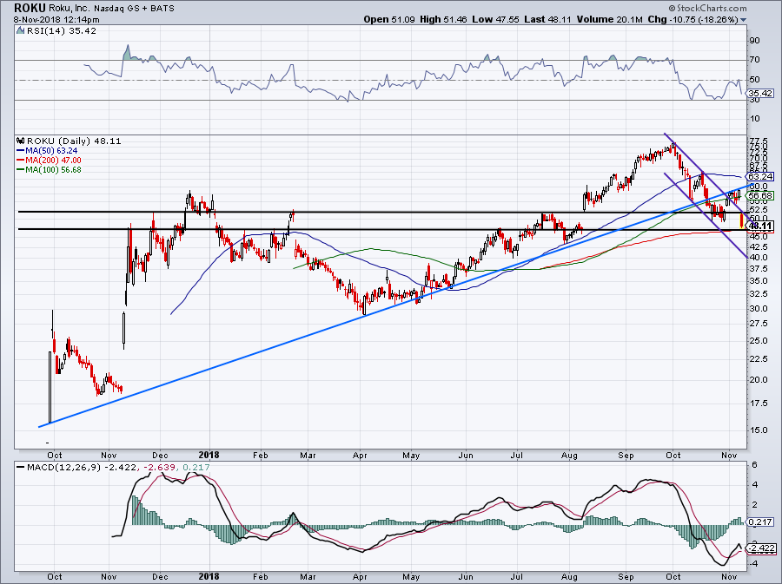This screenshot has width=782, height=584.
Task: Click the -2.639 MACD signal value
Action: (x=162, y=467)
